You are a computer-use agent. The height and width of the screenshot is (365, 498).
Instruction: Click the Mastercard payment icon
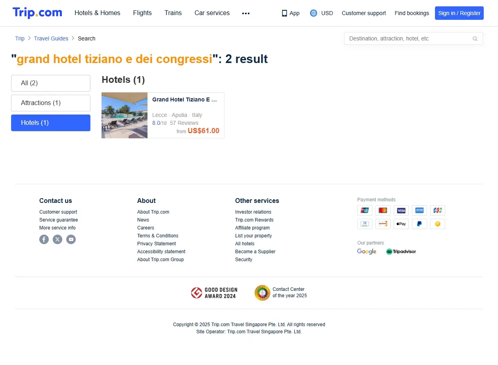pyautogui.click(x=383, y=210)
